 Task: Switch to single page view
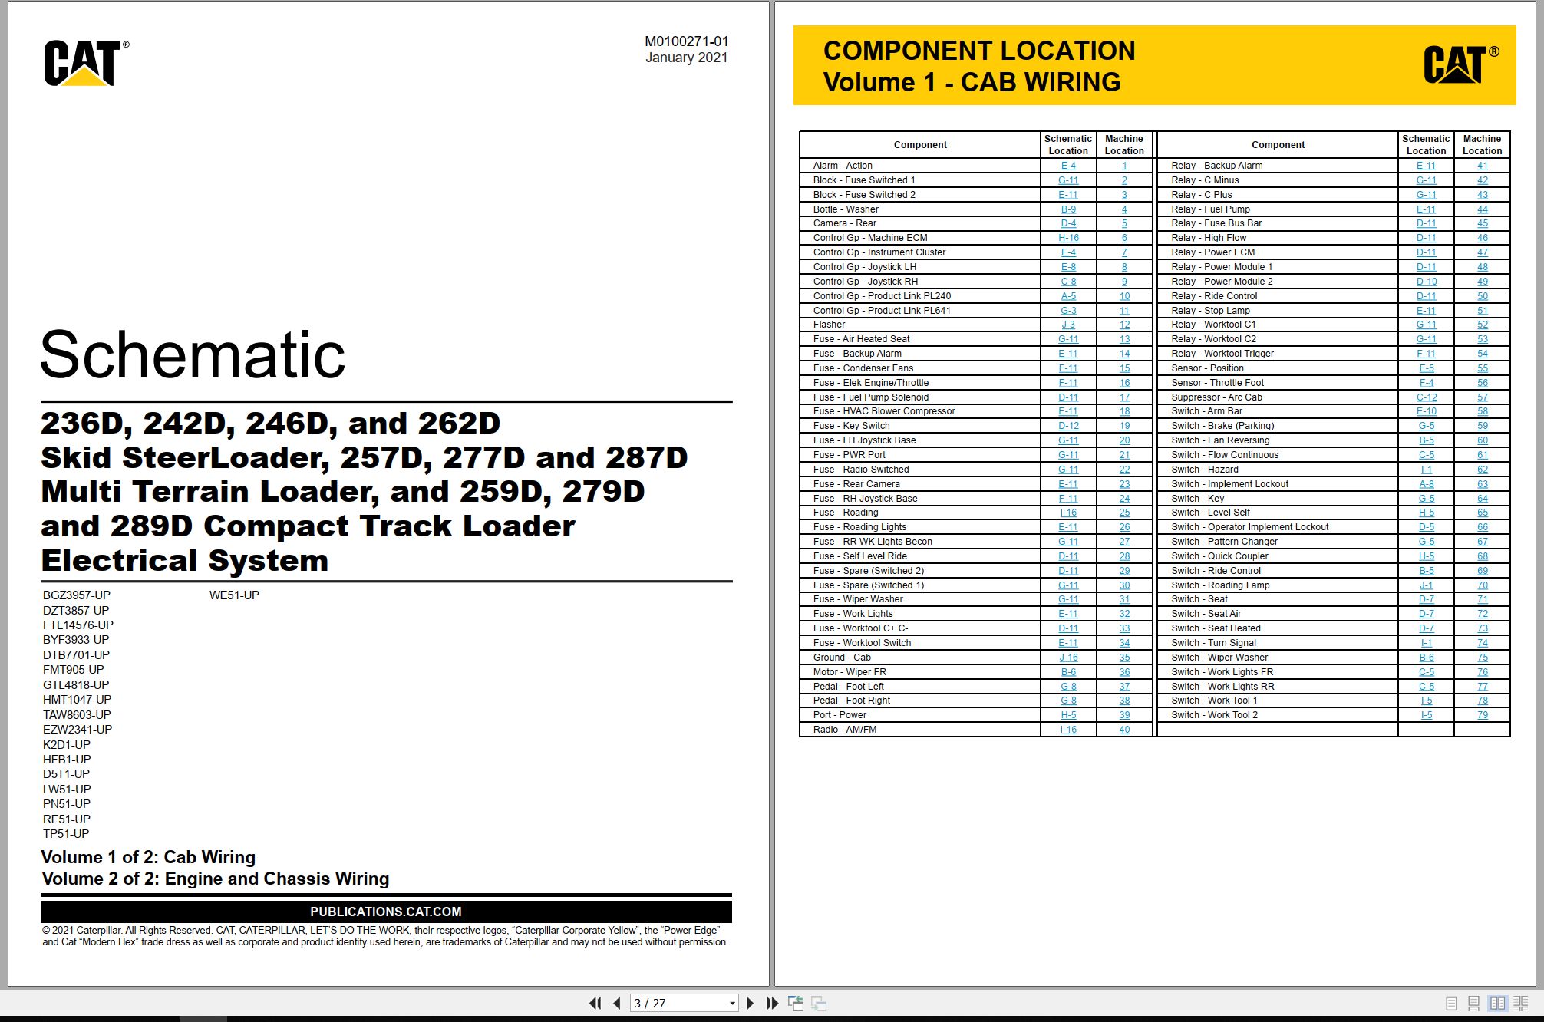click(1451, 1003)
